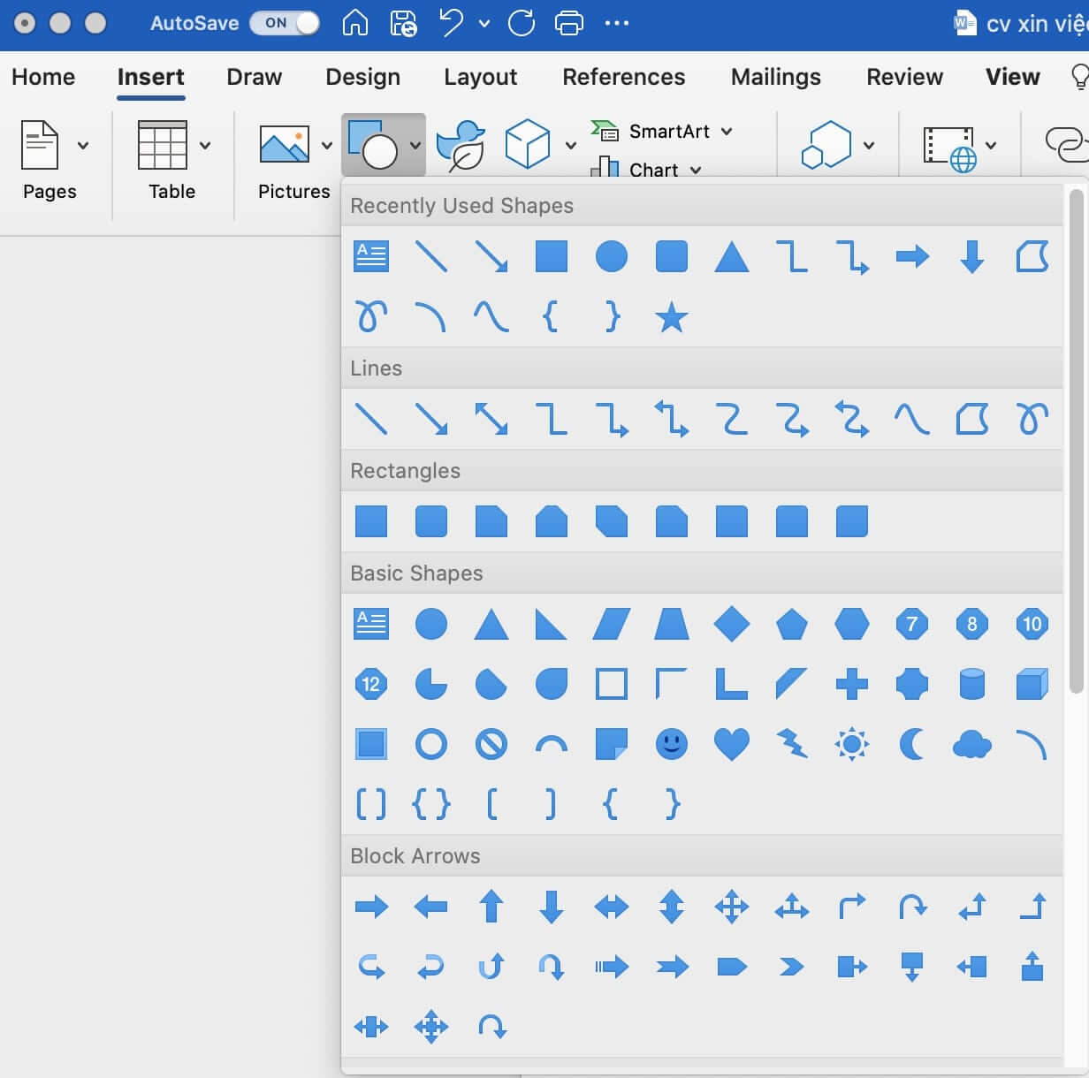Expand the Table dropdown arrow

tap(205, 145)
